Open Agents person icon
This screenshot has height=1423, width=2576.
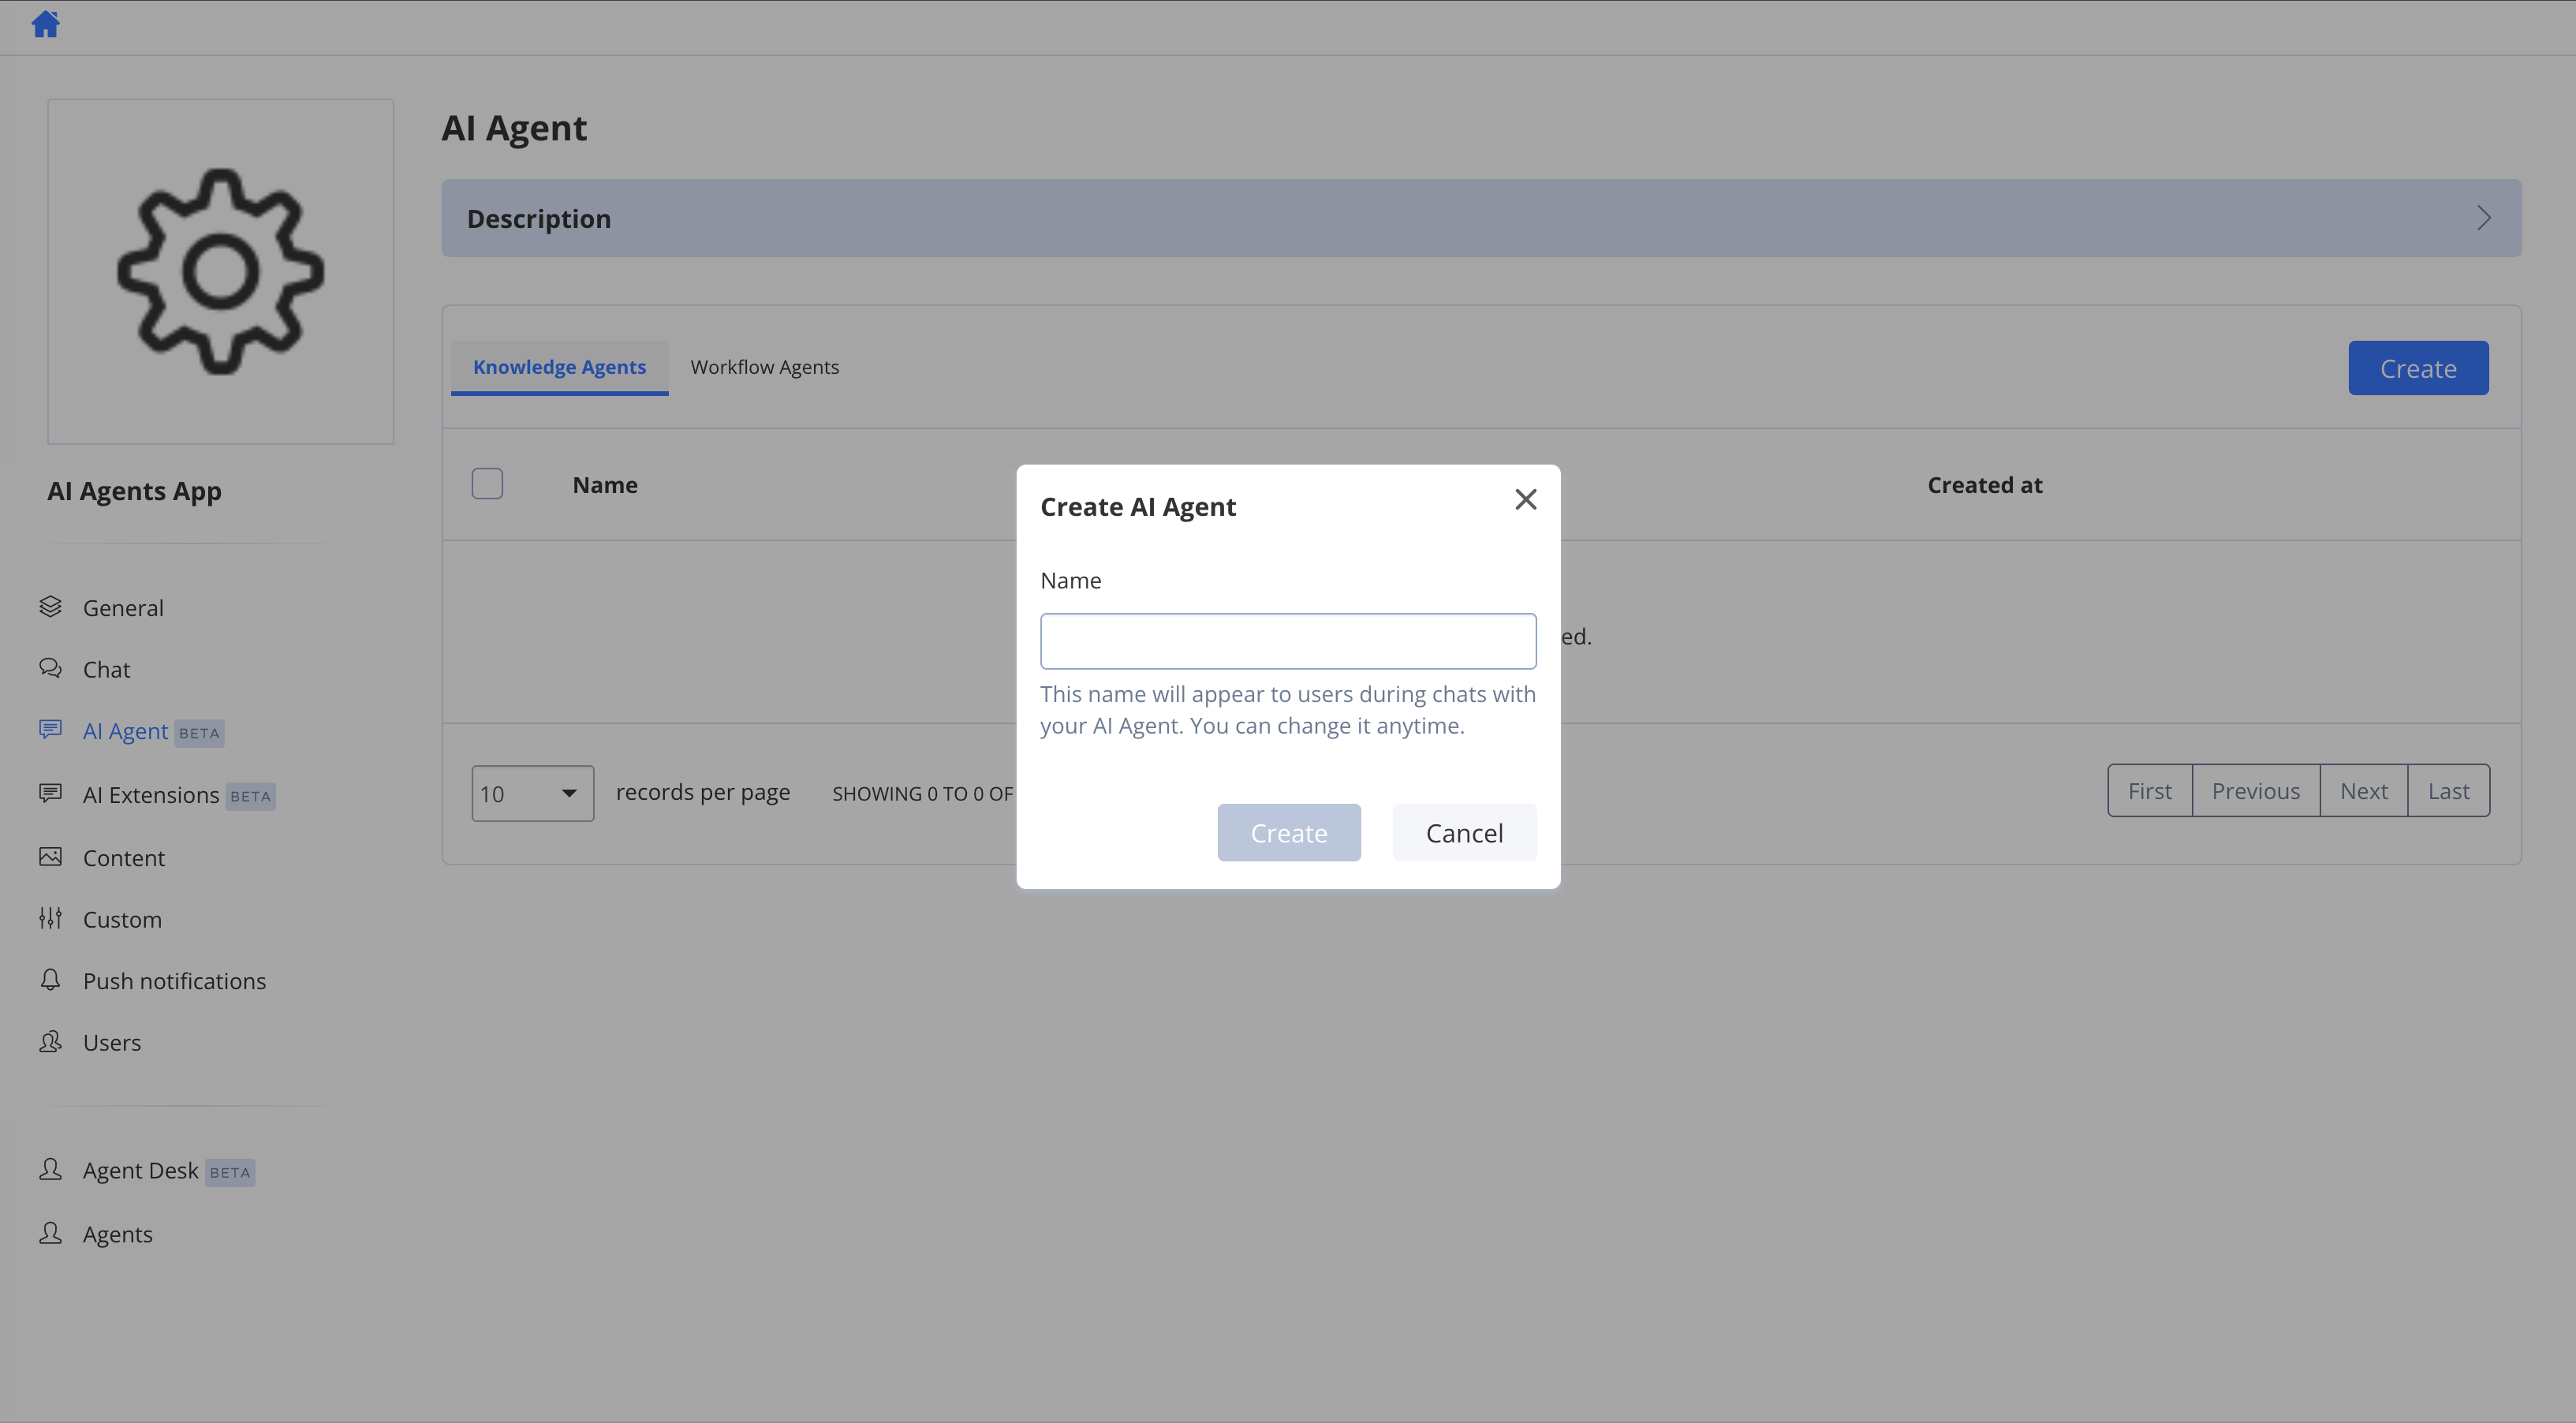click(50, 1233)
